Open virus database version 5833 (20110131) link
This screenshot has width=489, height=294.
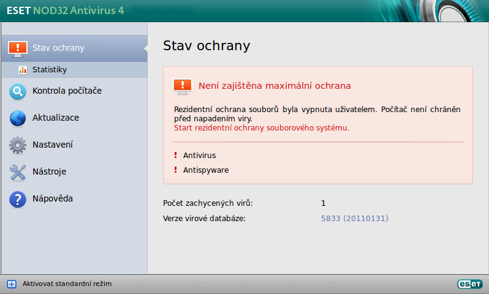coord(355,218)
